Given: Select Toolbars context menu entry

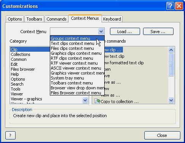Looking at the screenshot, I should (x=77, y=83).
